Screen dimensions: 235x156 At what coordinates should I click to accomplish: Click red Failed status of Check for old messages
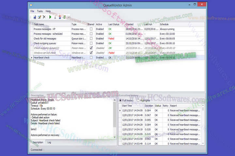click(111, 39)
